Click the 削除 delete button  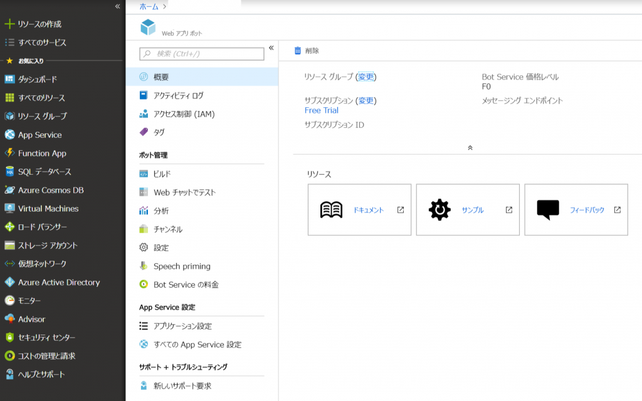[x=305, y=50]
